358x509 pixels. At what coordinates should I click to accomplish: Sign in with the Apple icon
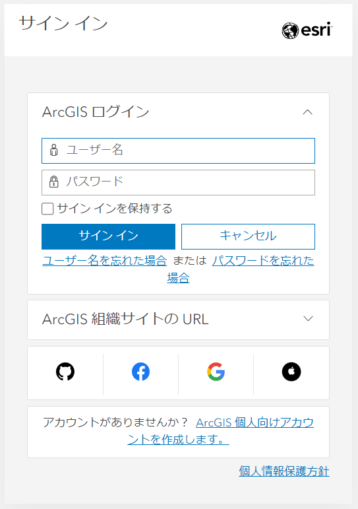[291, 372]
